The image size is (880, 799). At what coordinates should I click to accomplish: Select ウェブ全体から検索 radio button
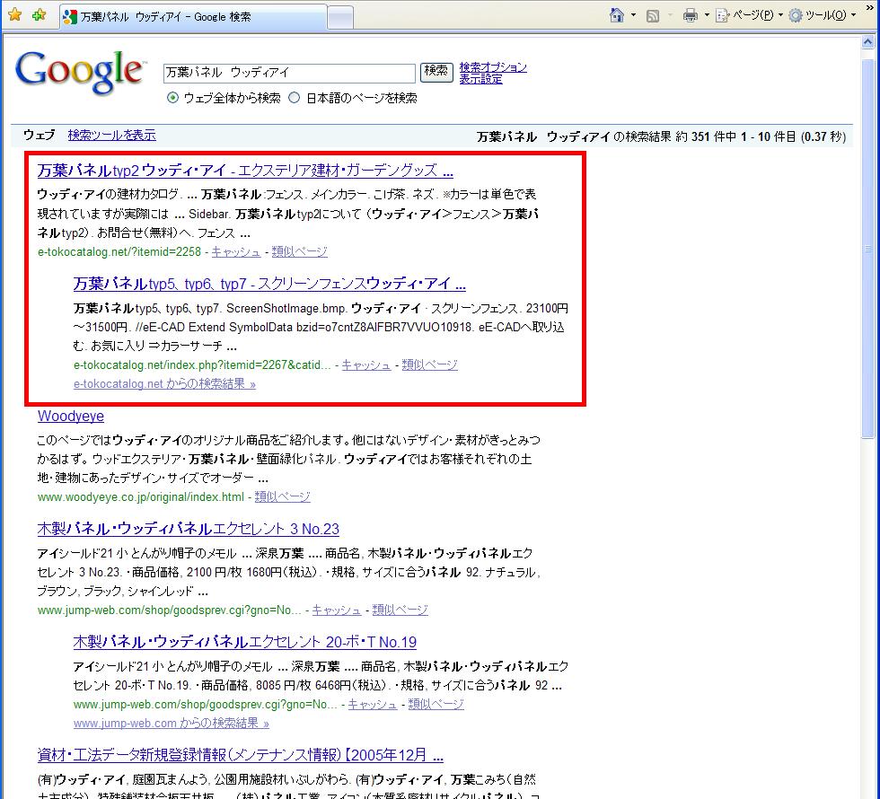tap(172, 98)
